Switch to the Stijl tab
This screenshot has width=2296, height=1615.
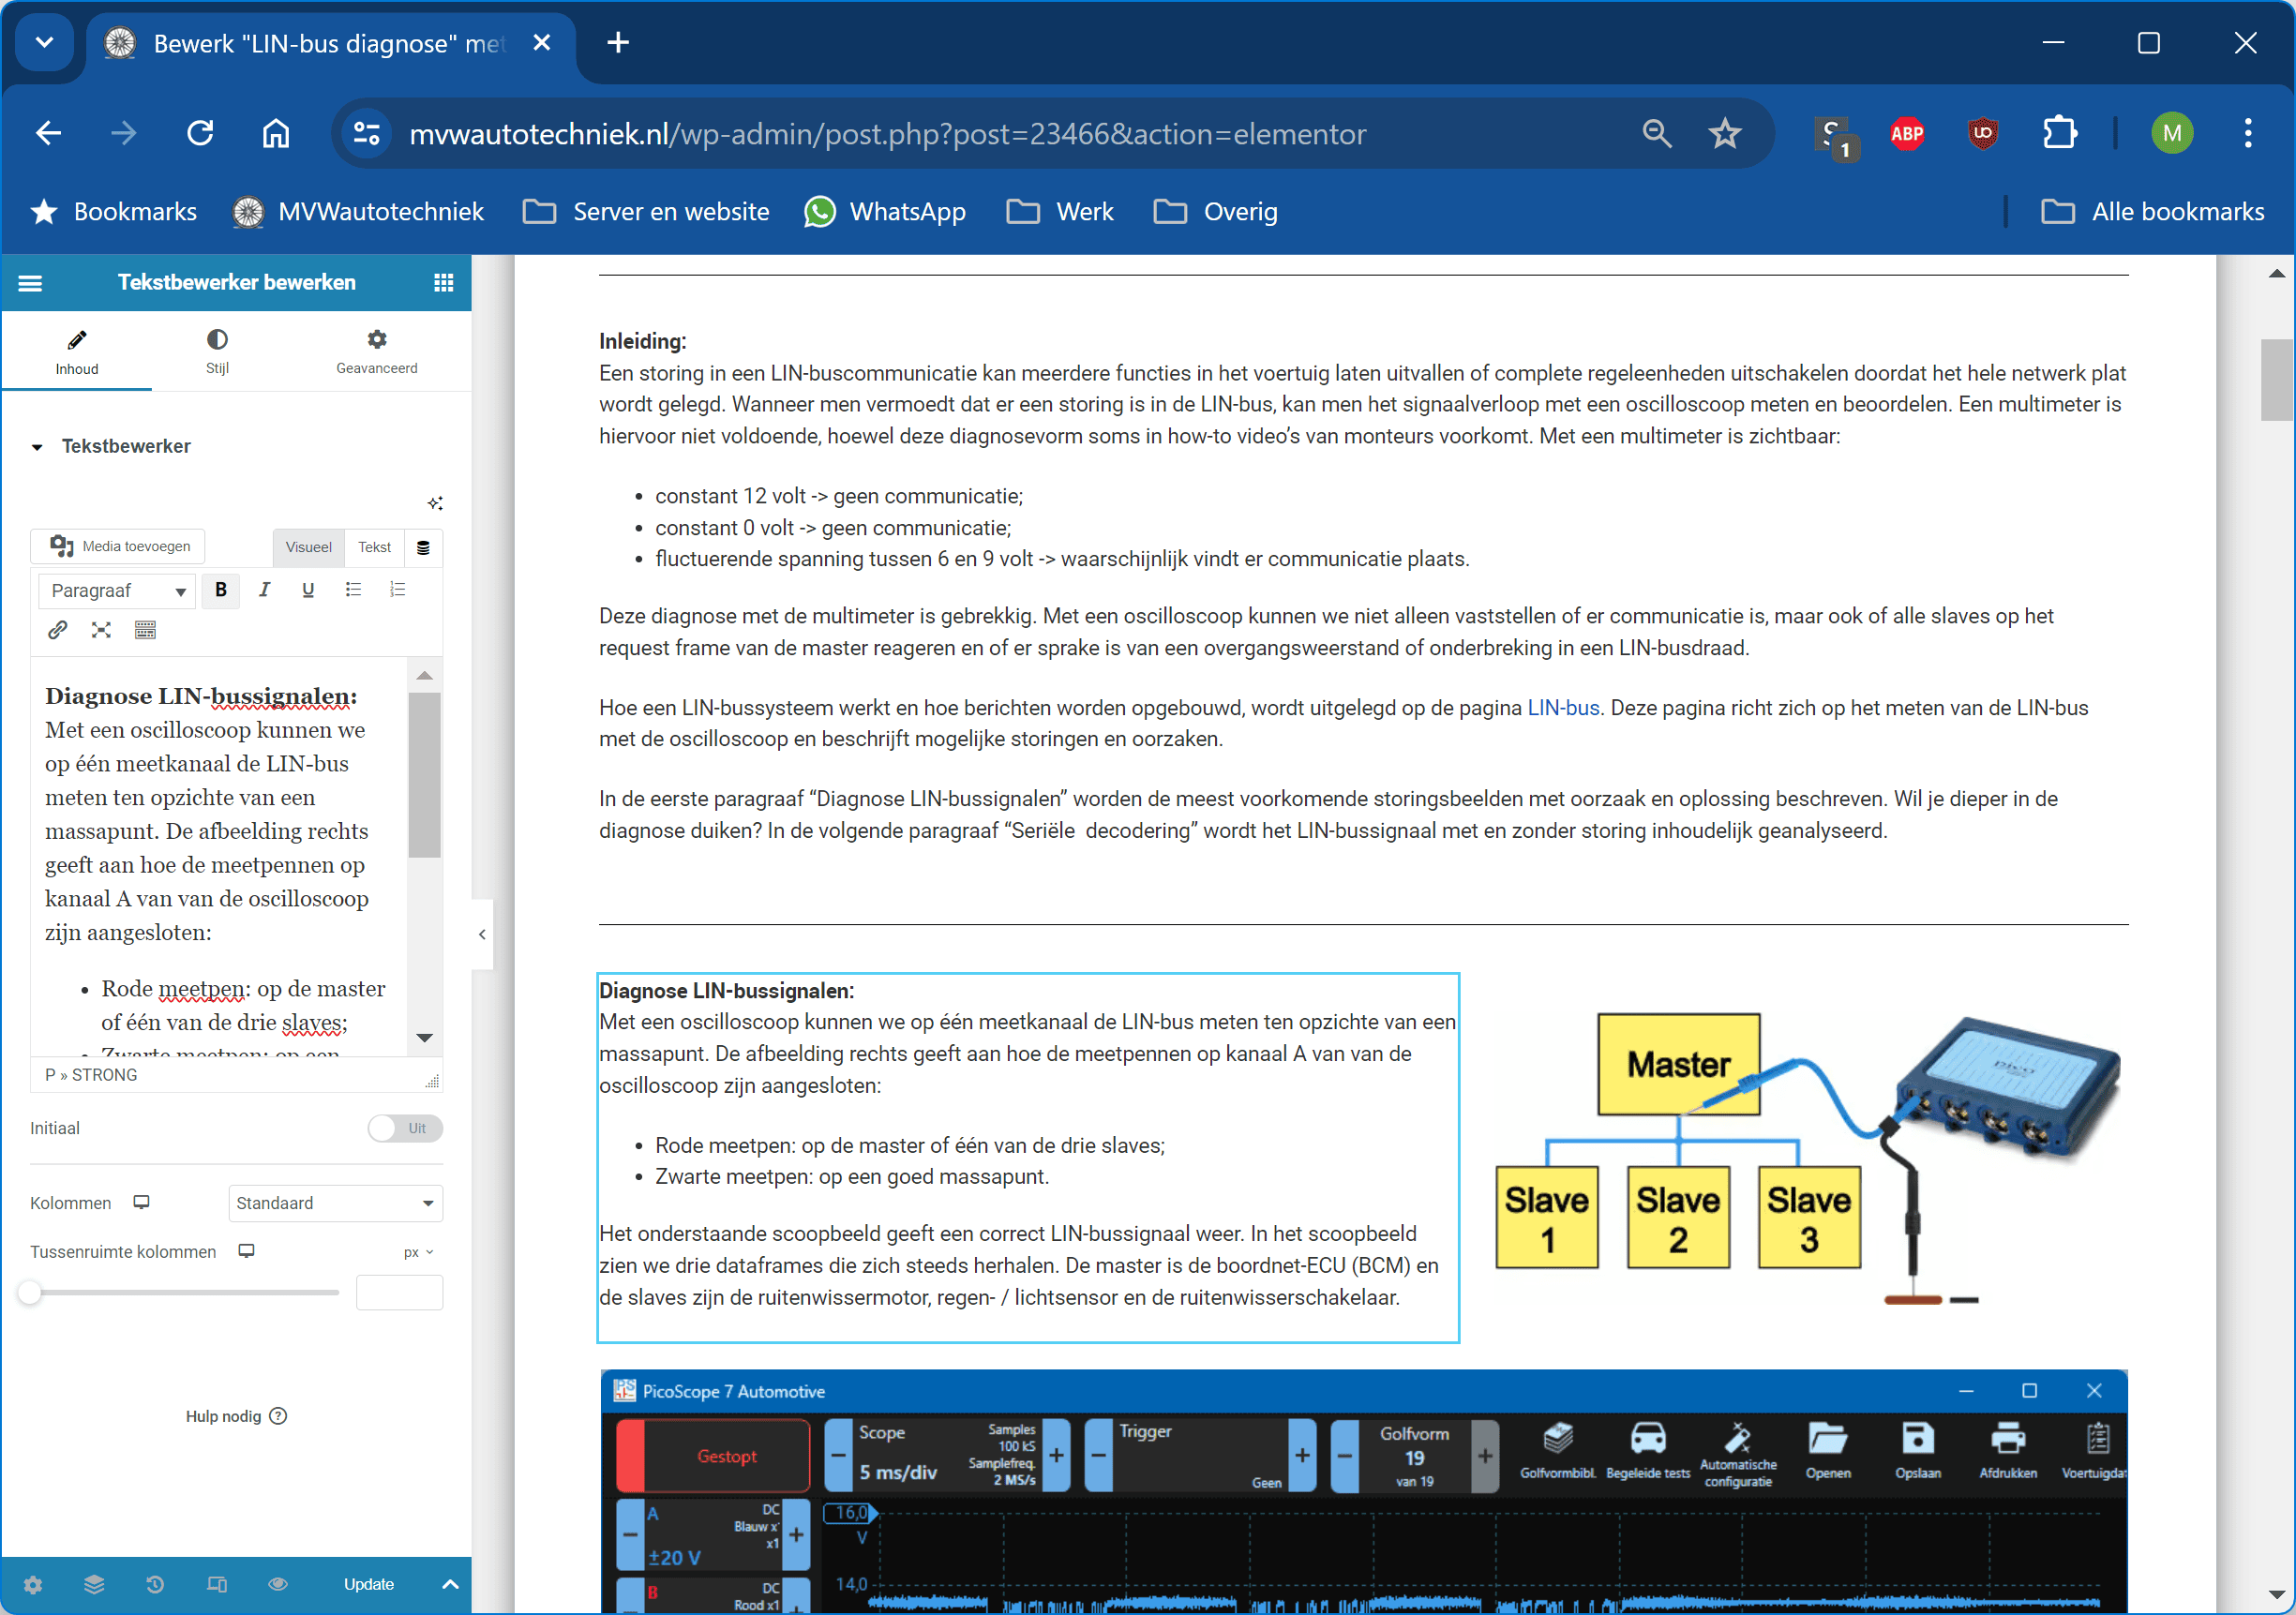217,351
